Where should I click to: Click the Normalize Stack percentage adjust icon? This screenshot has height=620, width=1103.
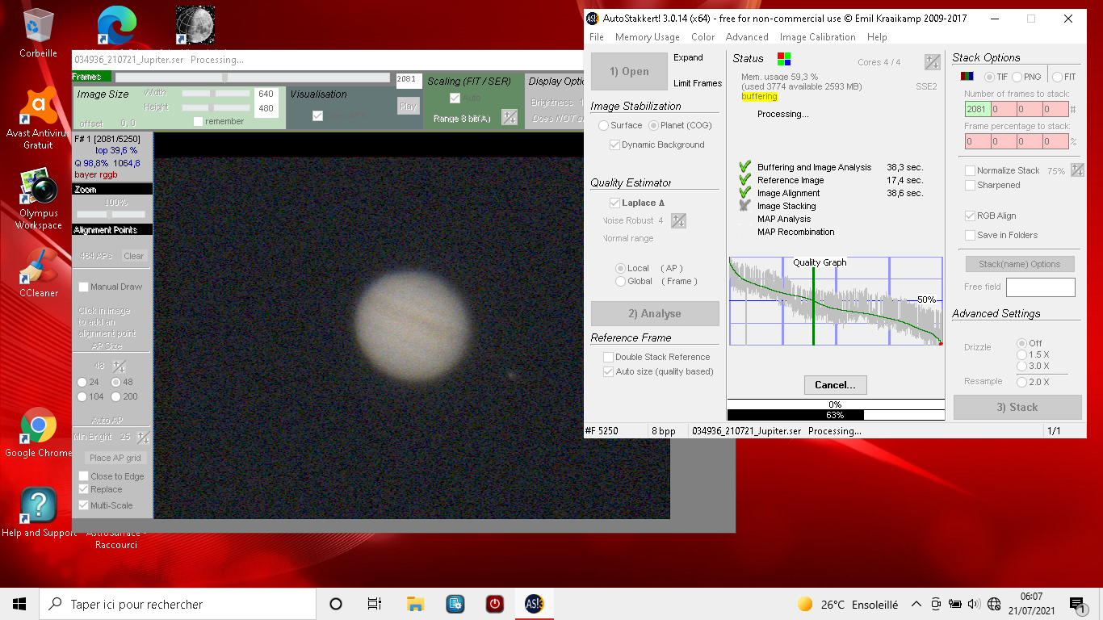click(x=1077, y=170)
